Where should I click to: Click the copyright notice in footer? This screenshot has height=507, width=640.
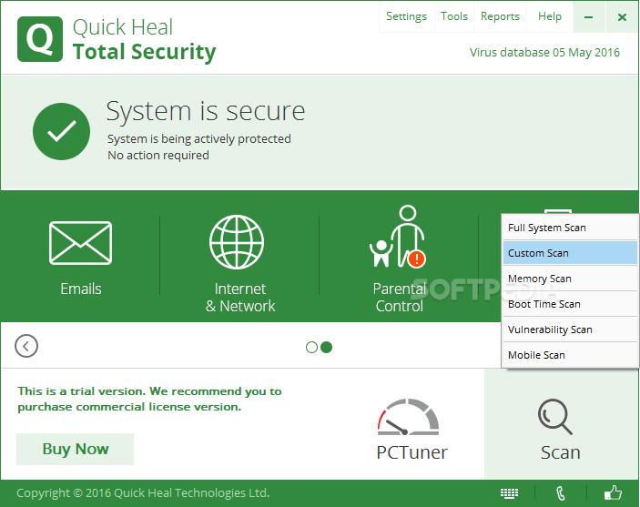tap(143, 493)
